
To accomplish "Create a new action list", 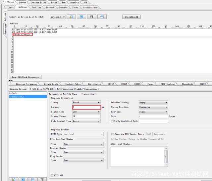I will pyautogui.click(x=71, y=17).
